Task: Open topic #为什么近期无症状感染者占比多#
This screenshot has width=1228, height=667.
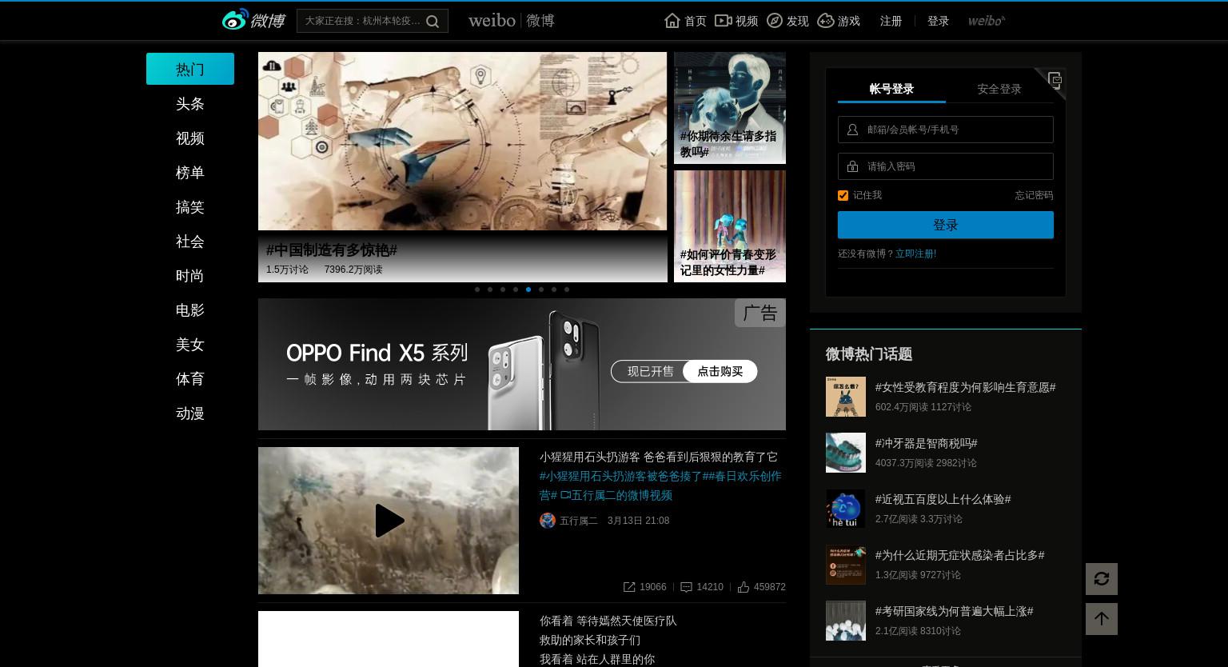Action: [959, 555]
